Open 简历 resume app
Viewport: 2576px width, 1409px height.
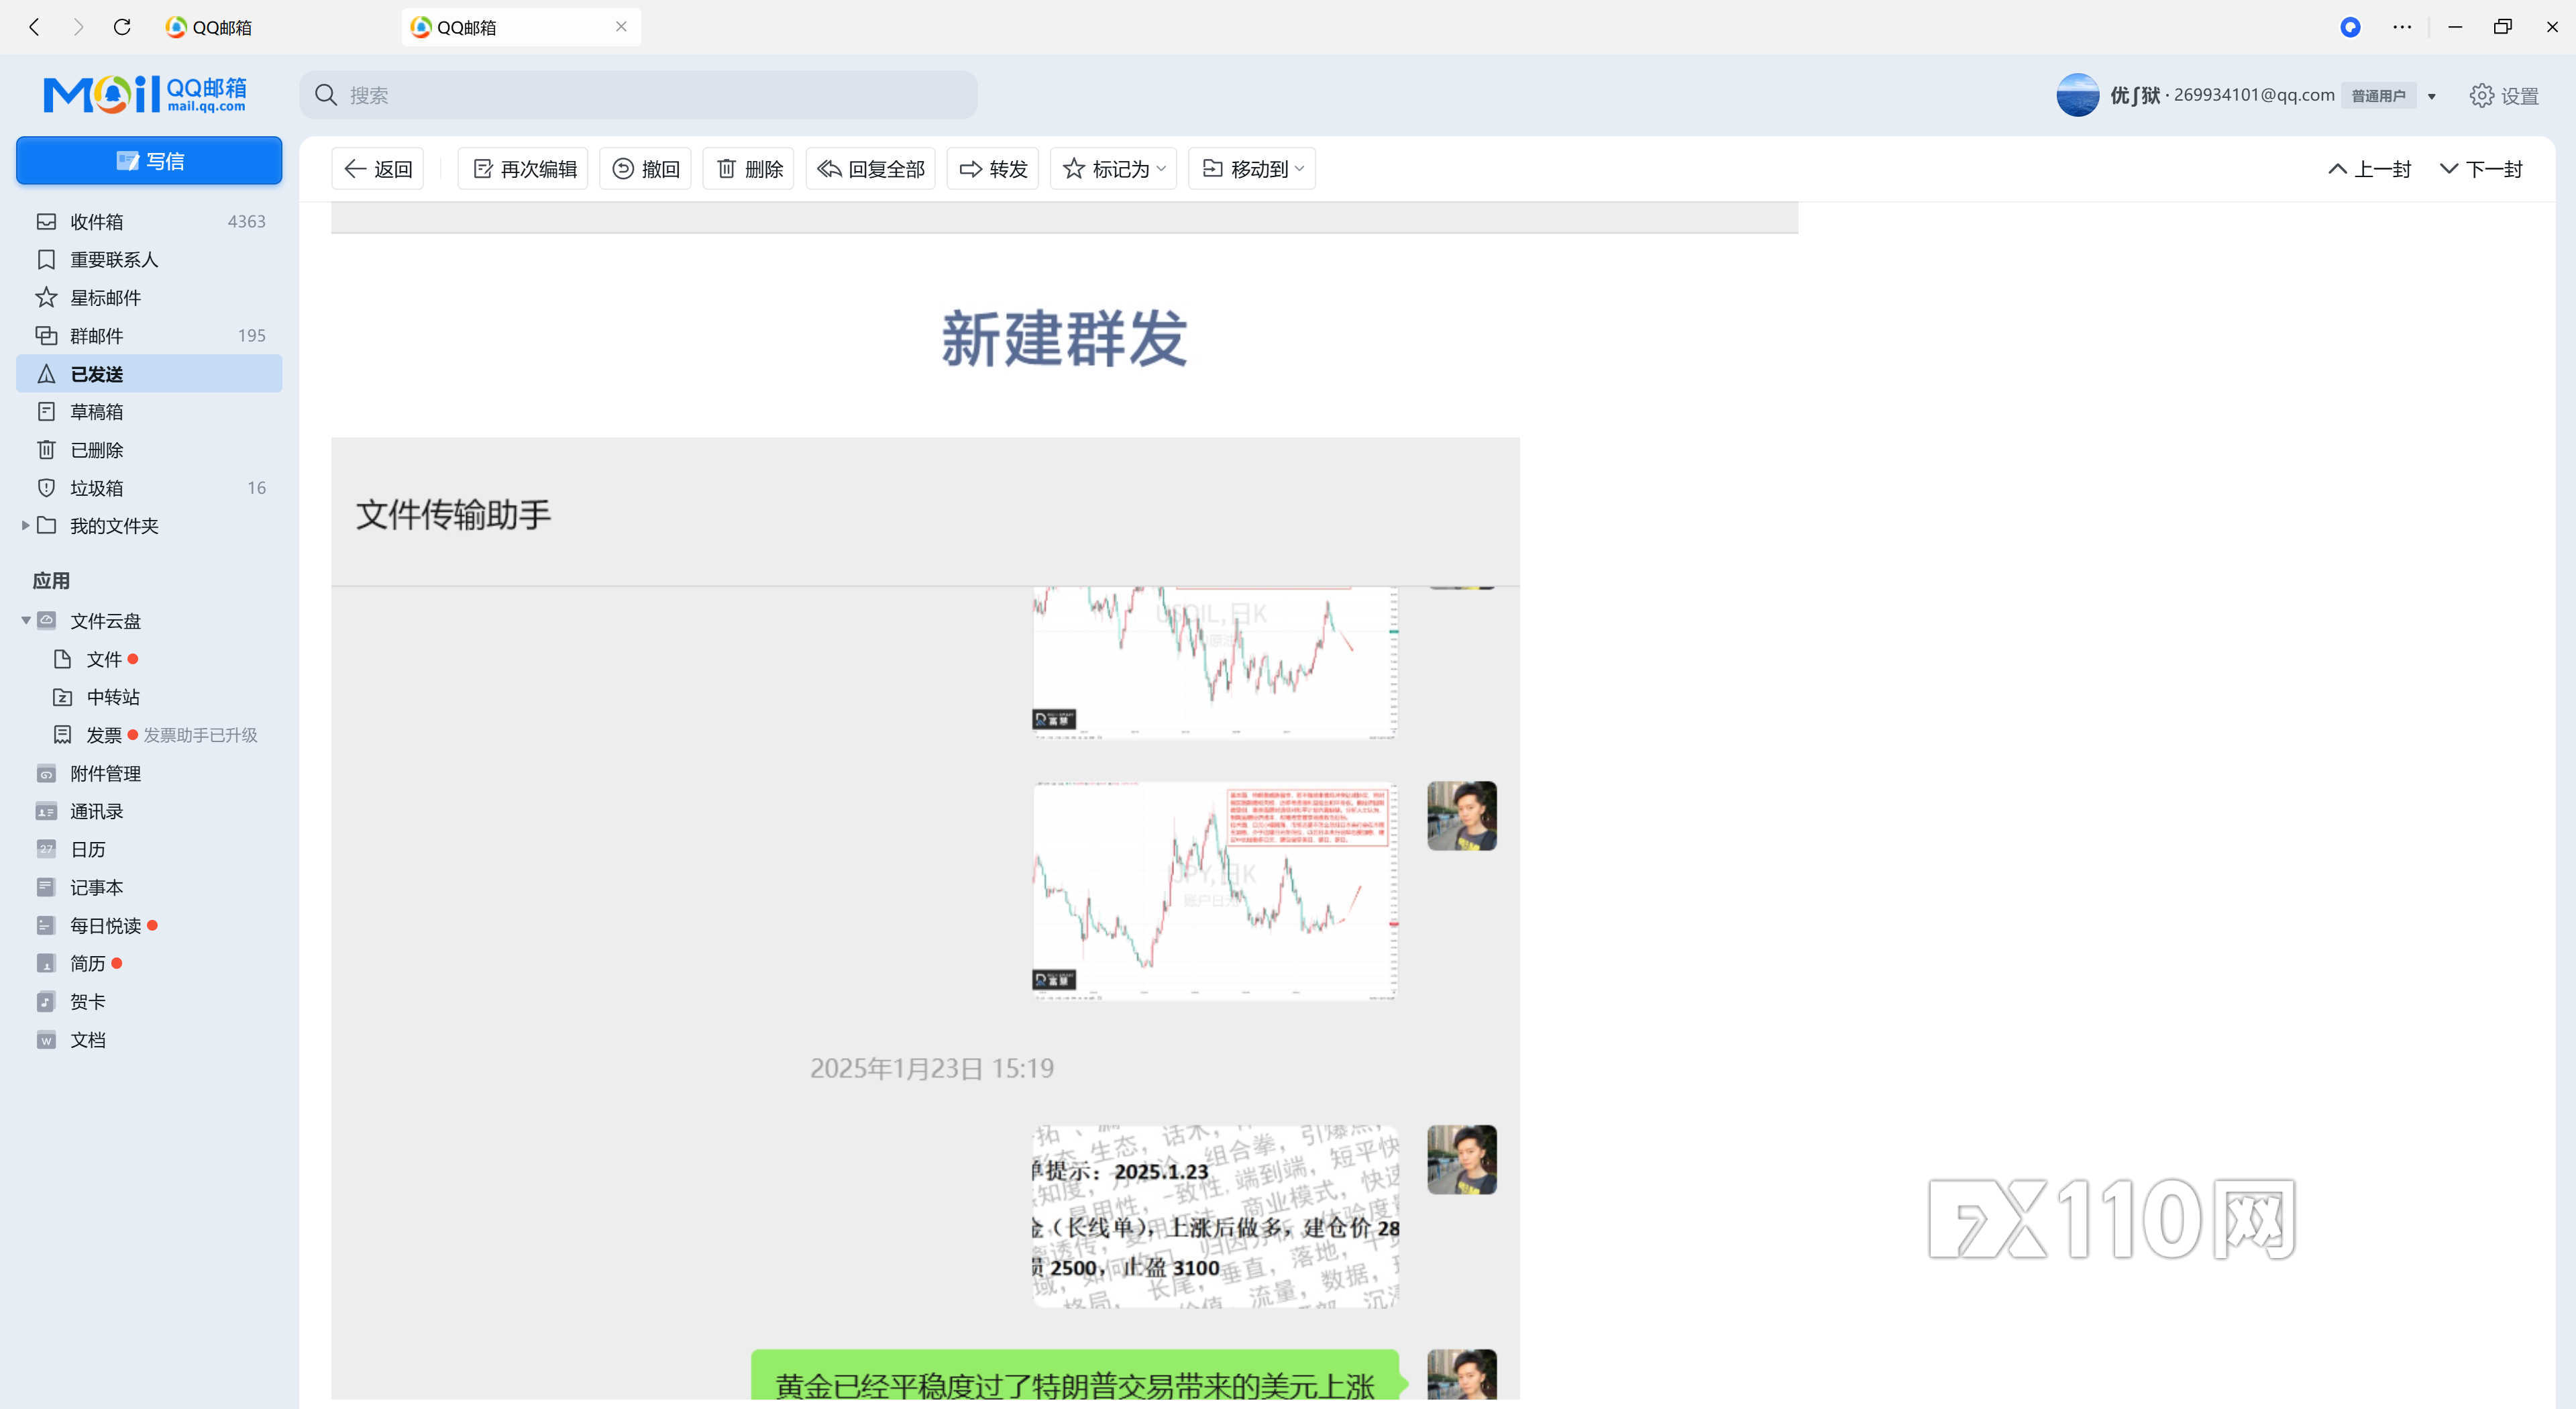(87, 963)
